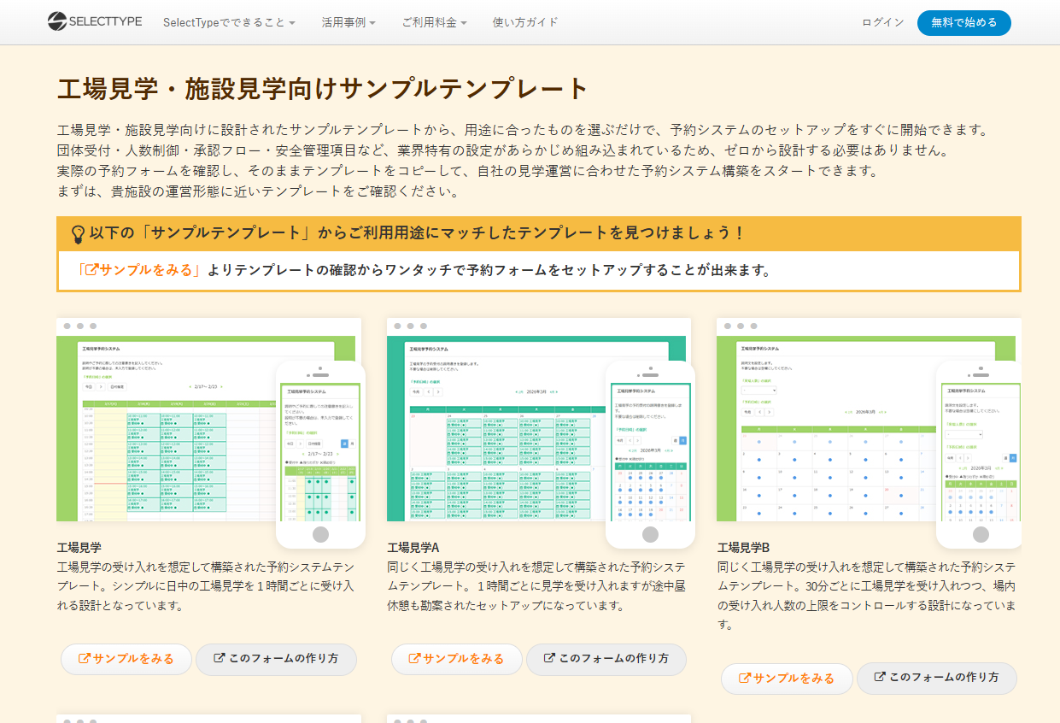Open the 活用事例 dropdown menu
The width and height of the screenshot is (1060, 723).
coord(348,22)
